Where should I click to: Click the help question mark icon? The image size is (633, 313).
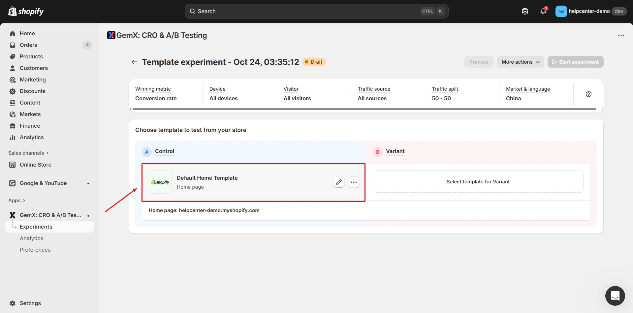588,94
